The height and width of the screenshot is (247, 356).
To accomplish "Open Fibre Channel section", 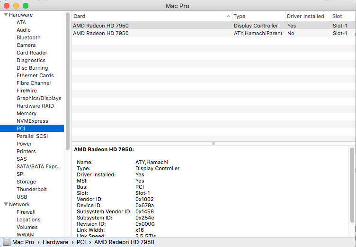I will (33, 83).
